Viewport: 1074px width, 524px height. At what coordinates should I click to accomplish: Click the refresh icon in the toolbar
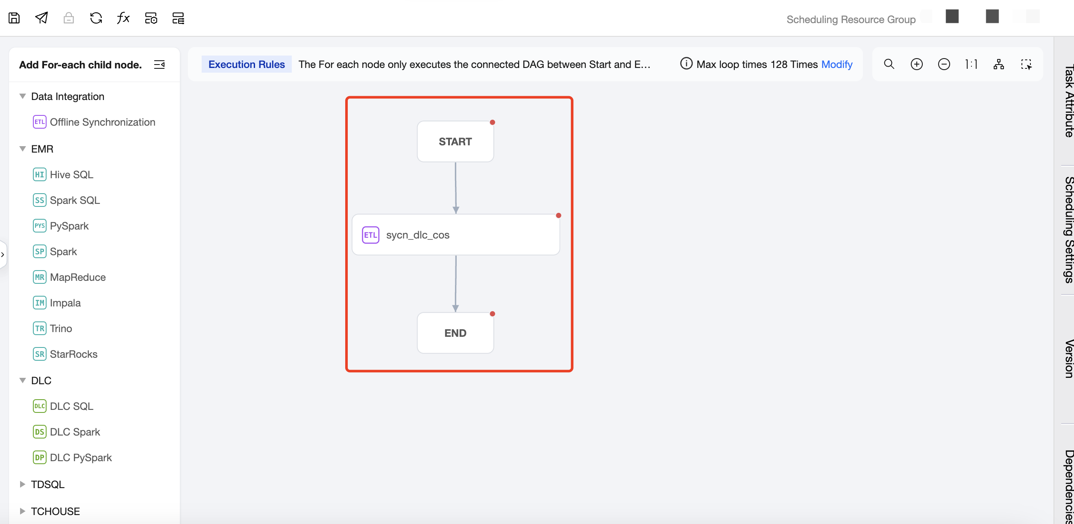[96, 18]
